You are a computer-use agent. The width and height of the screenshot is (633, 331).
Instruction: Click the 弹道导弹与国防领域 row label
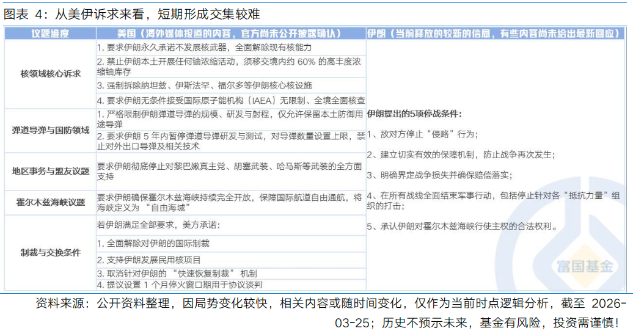click(50, 130)
